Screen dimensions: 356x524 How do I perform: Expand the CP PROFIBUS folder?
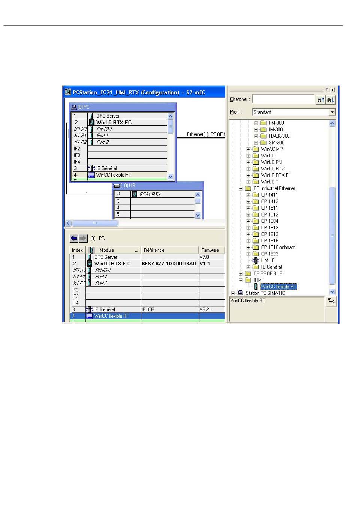[x=241, y=273]
